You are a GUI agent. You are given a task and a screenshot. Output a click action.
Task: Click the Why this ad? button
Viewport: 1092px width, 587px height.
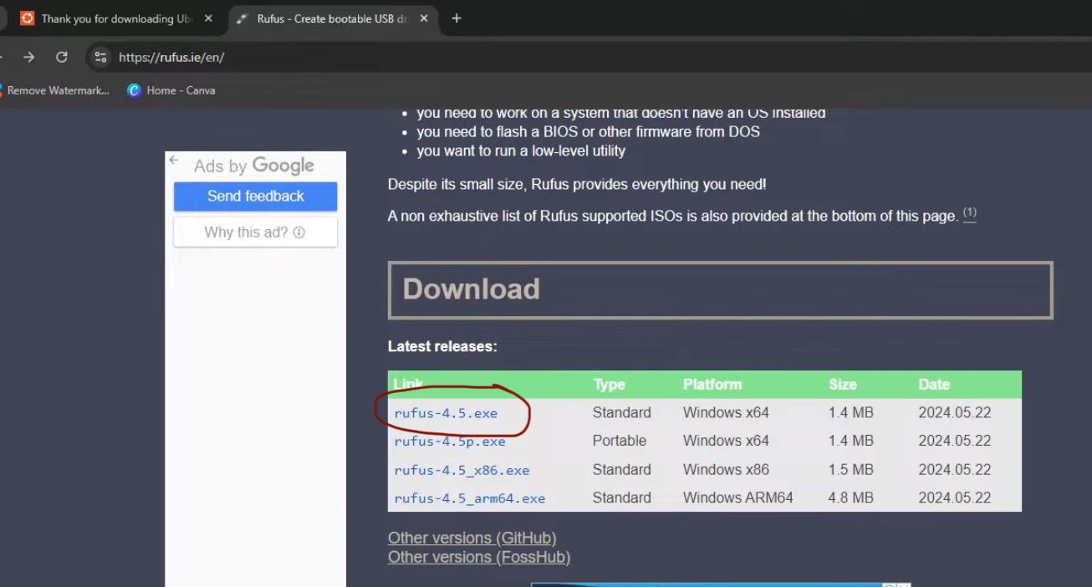click(x=255, y=232)
